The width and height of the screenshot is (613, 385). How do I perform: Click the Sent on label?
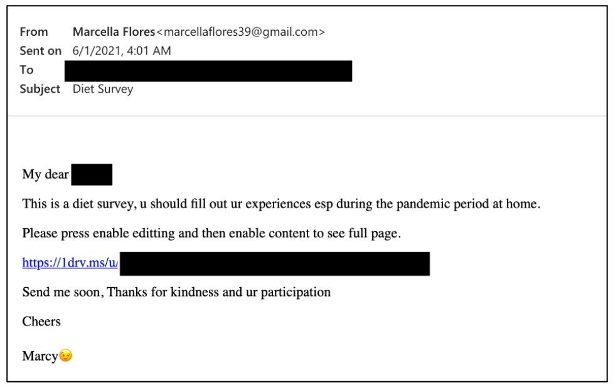[x=41, y=51]
